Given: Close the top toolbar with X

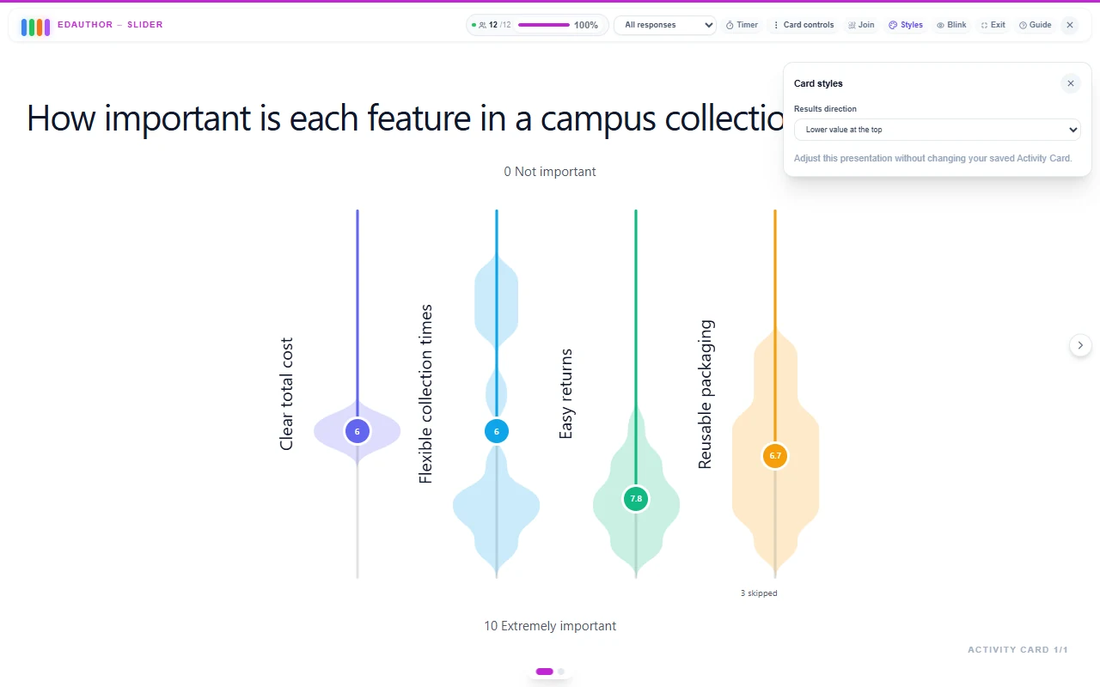Looking at the screenshot, I should [x=1070, y=25].
